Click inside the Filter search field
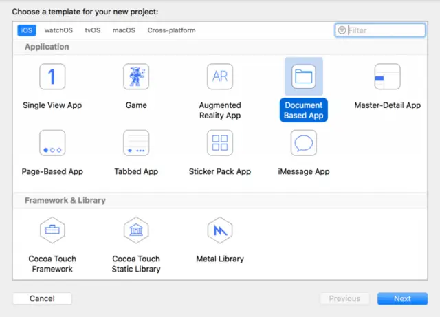 [385, 30]
